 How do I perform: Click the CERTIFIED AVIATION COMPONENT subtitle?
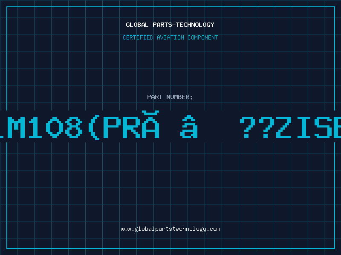170,37
